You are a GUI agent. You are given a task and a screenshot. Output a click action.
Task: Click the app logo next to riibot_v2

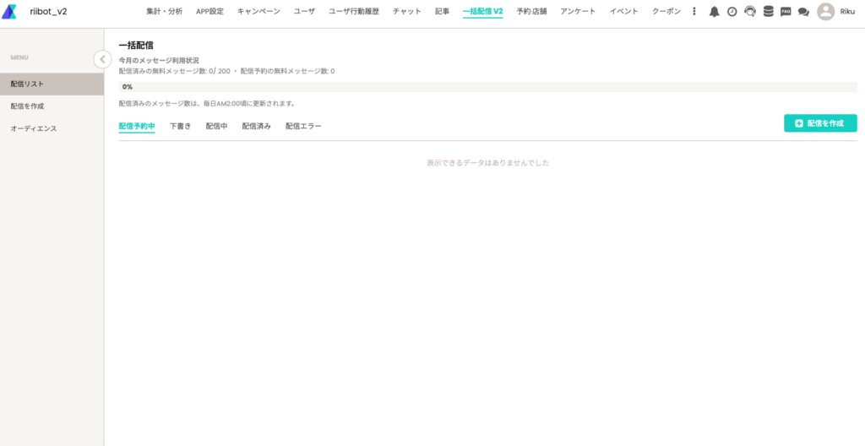coord(9,12)
